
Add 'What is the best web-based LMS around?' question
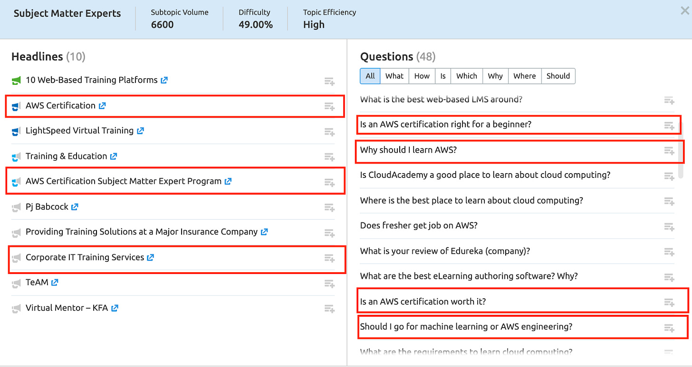(669, 100)
